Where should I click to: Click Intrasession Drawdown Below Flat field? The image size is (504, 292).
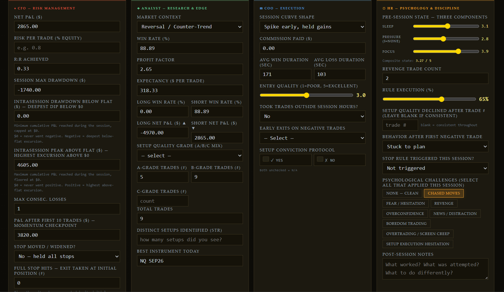pos(67,116)
